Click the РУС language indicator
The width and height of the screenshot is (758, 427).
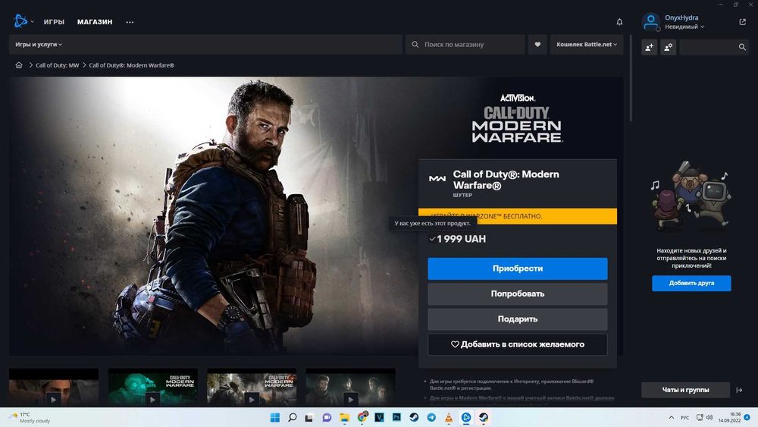[x=685, y=417]
